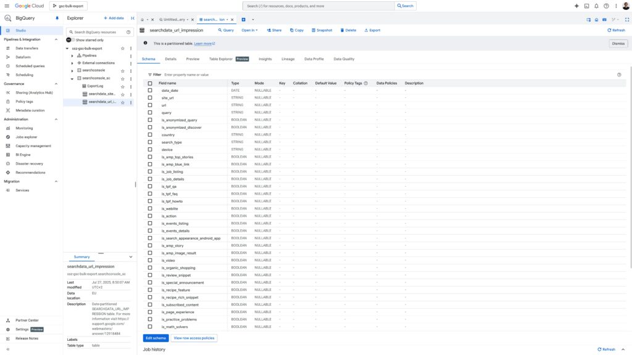Collapse the searchconsole_sc dataset node

pyautogui.click(x=72, y=78)
